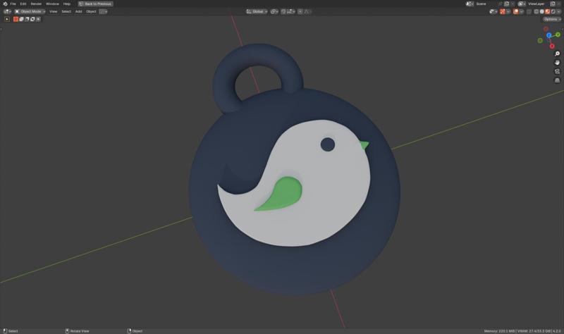
Task: Add a new scene
Action: (506, 4)
